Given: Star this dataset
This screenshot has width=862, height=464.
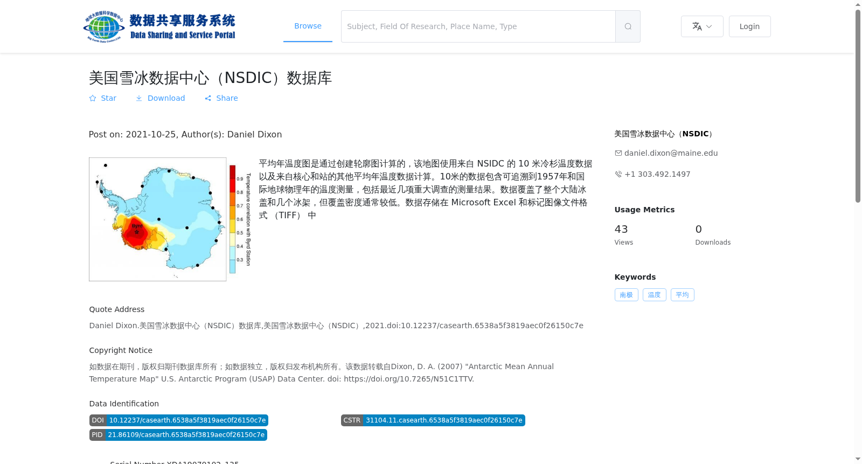Looking at the screenshot, I should click(x=103, y=98).
